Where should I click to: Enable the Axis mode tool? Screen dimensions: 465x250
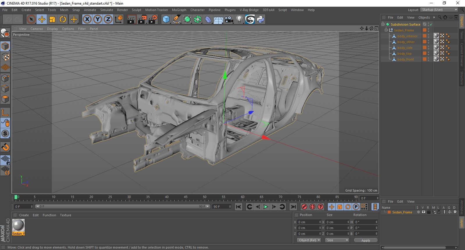pyautogui.click(x=5, y=112)
